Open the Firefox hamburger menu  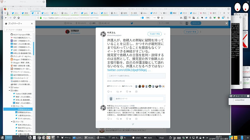click(x=228, y=18)
